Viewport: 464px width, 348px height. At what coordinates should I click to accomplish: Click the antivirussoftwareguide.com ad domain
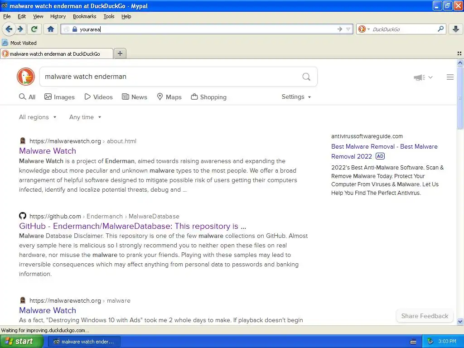[x=367, y=136]
